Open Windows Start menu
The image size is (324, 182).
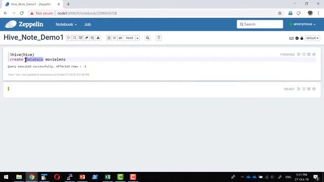pos(6,177)
